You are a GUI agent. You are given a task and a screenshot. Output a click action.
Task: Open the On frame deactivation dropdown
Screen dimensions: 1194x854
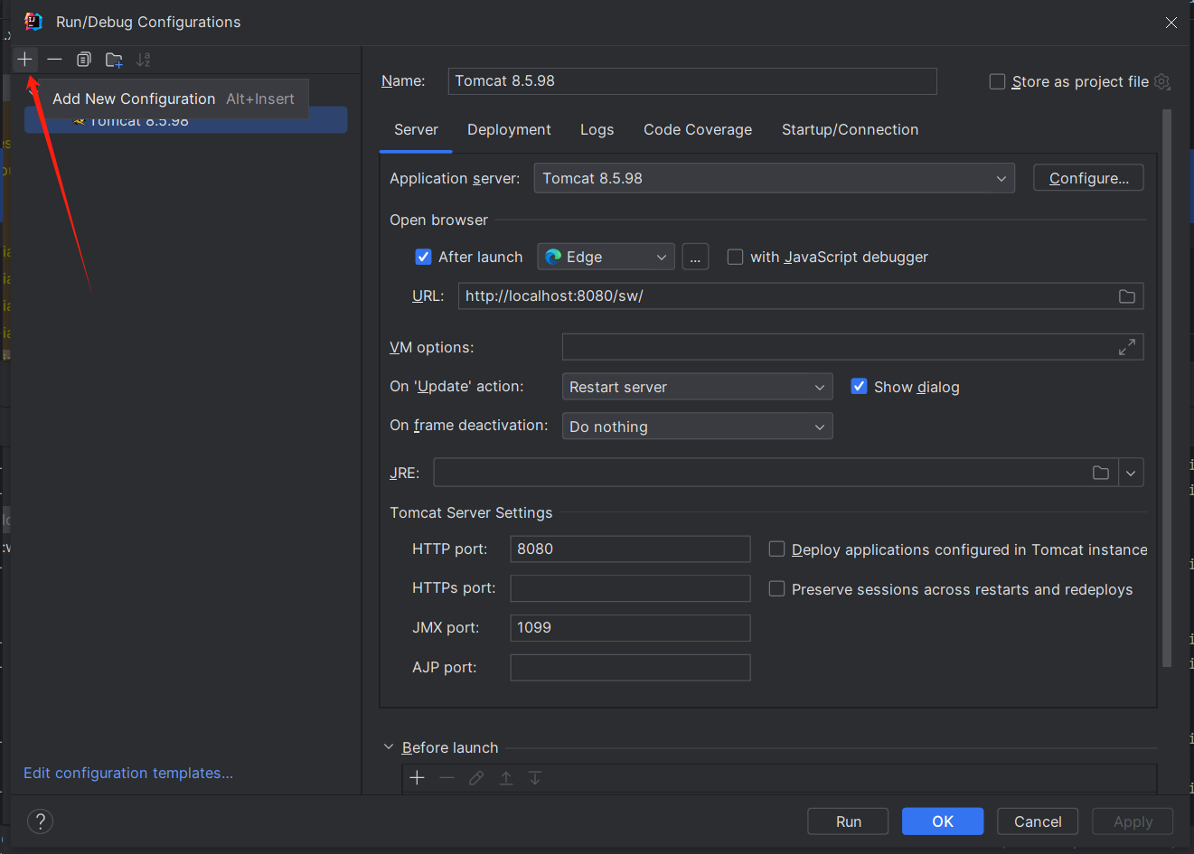[x=697, y=427]
